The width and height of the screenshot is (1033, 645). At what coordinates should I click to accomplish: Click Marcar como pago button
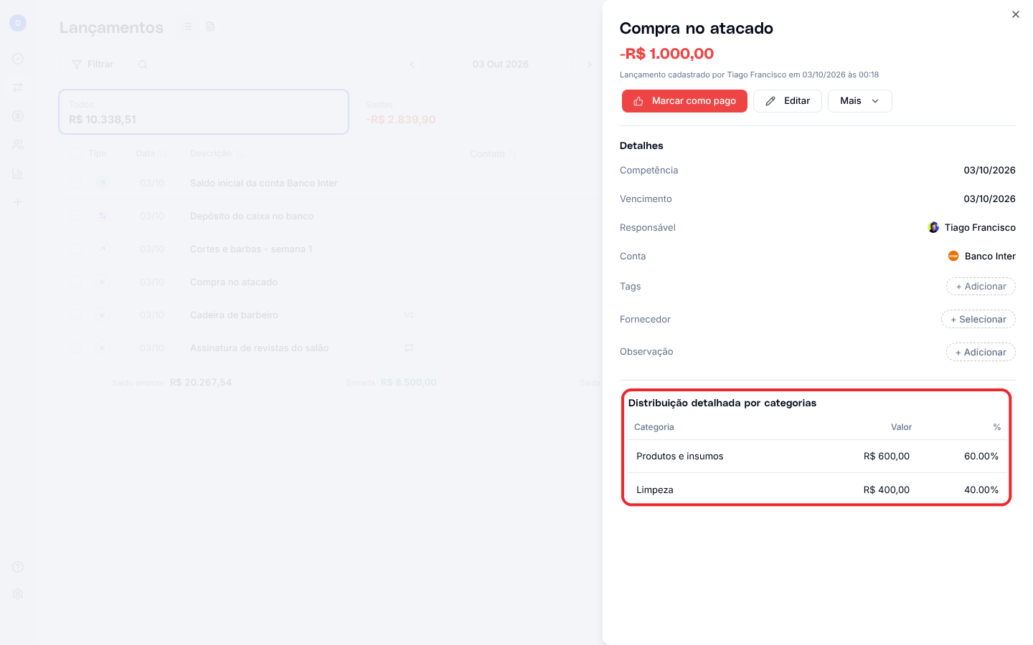click(684, 101)
